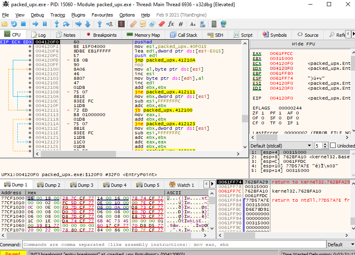Viewport: 355px width, 255px height.
Task: Increase the argument count stepper
Action: pyautogui.click(x=325, y=144)
